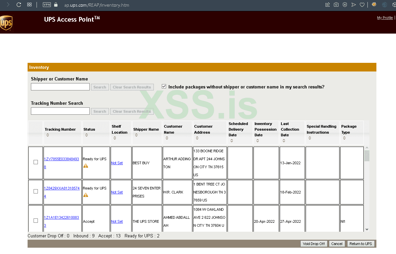
Task: Select checkbox for THE UPS STORE package
Action: [36, 221]
